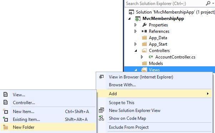
Task: Select the MvcMembershipApp project label
Action: click(163, 19)
